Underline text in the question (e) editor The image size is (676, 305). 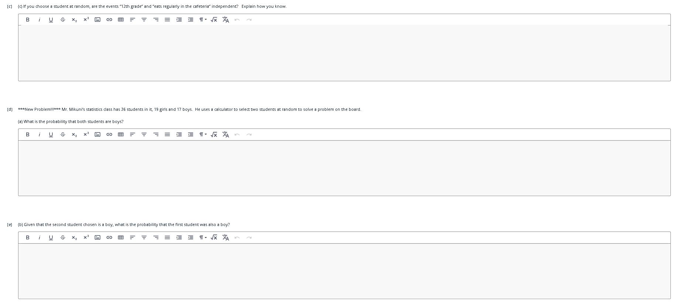click(x=51, y=237)
